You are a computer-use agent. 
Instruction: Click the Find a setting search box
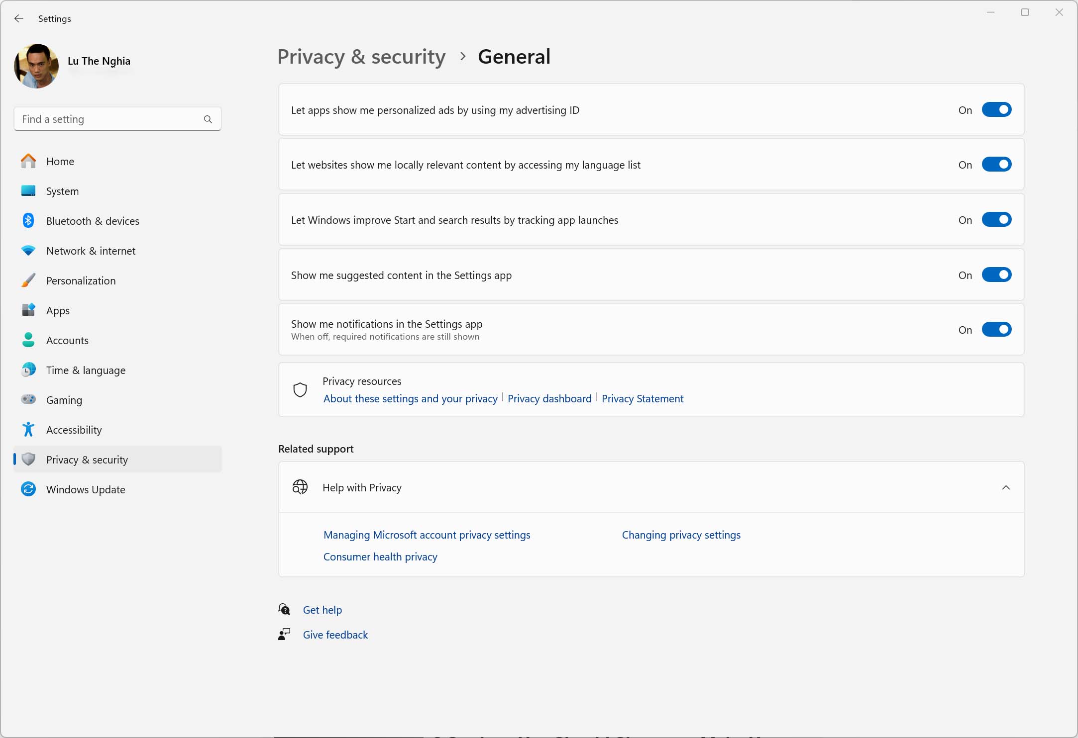pos(117,119)
